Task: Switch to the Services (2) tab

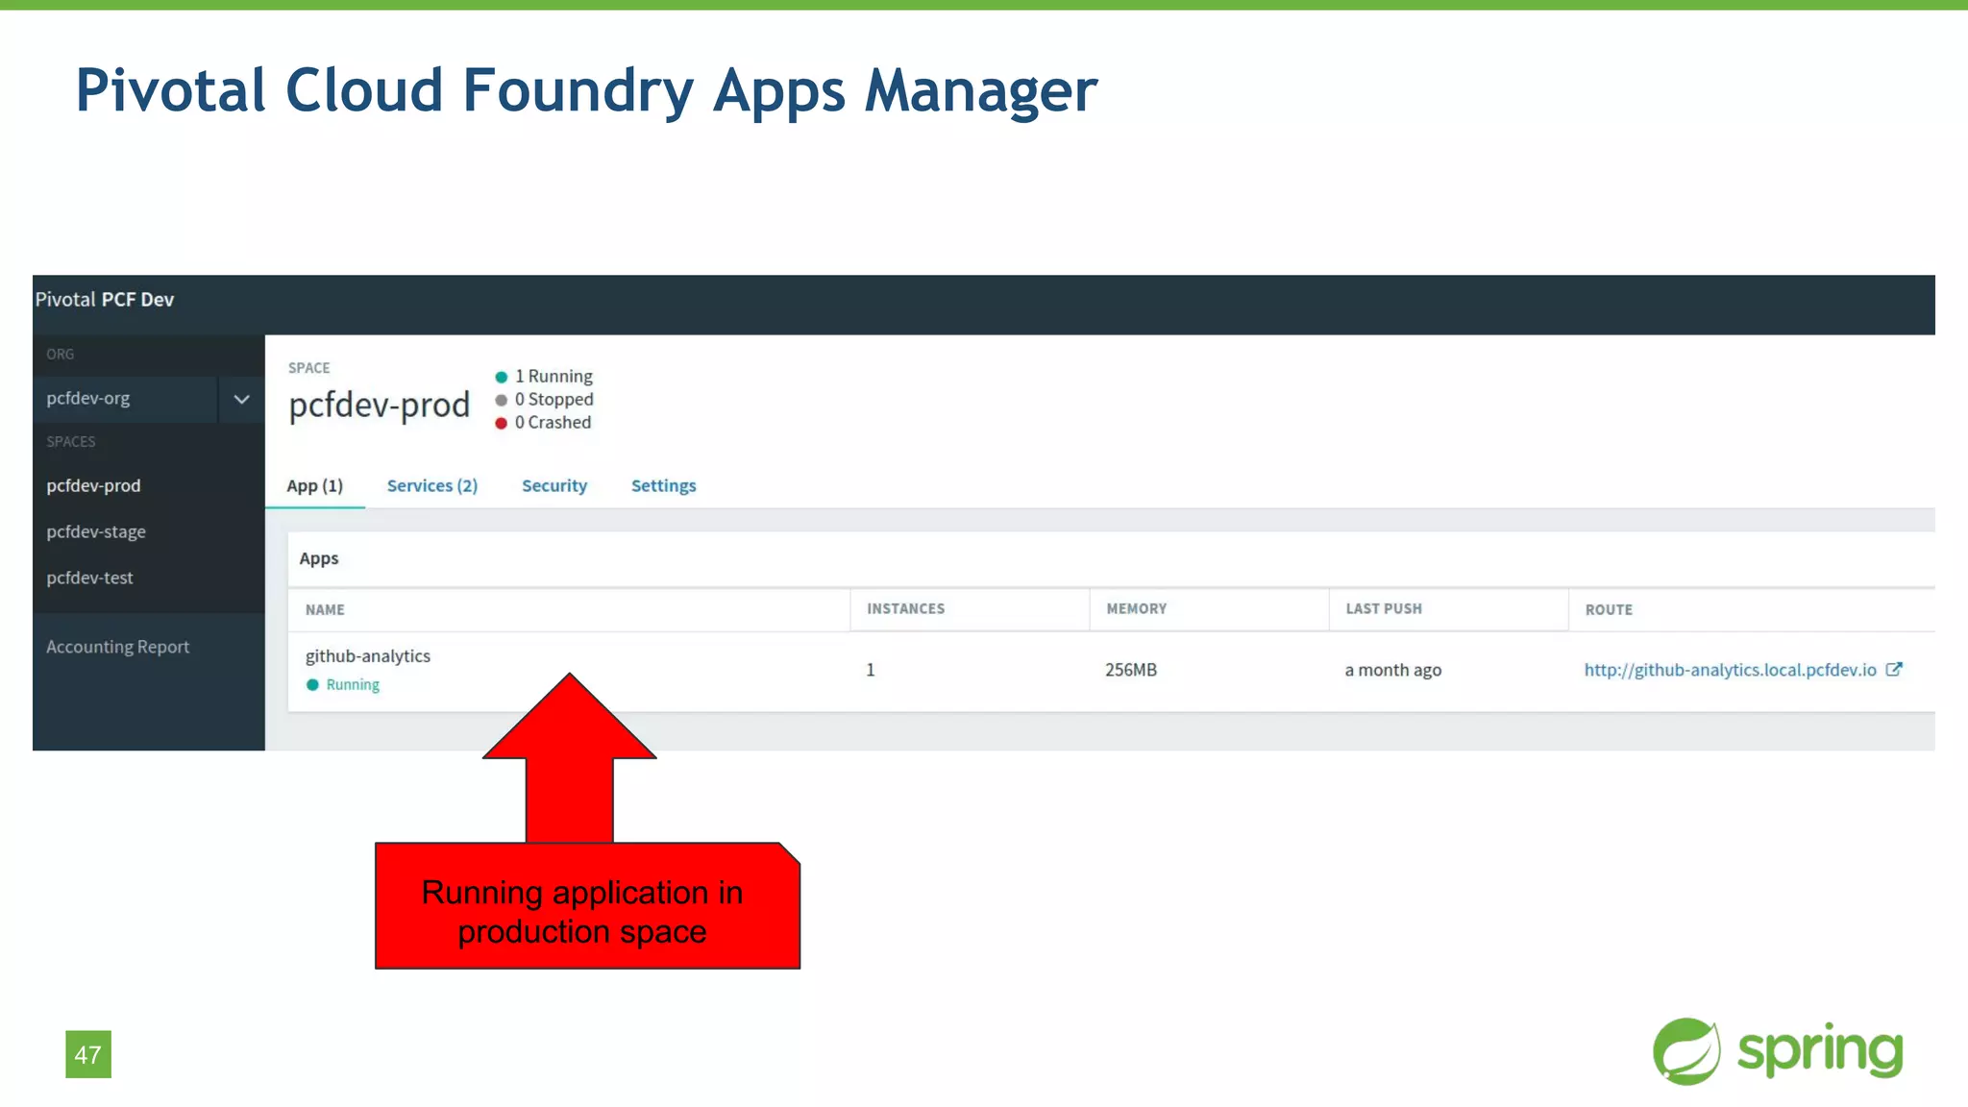Action: [x=432, y=486]
